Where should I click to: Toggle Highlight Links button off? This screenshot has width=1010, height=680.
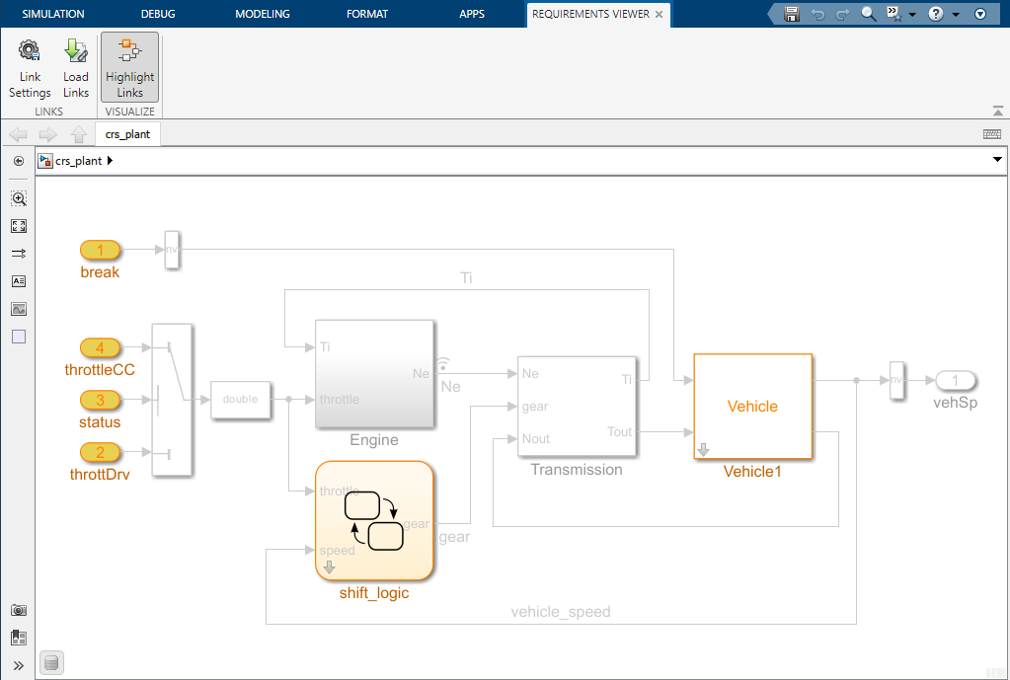click(x=129, y=68)
